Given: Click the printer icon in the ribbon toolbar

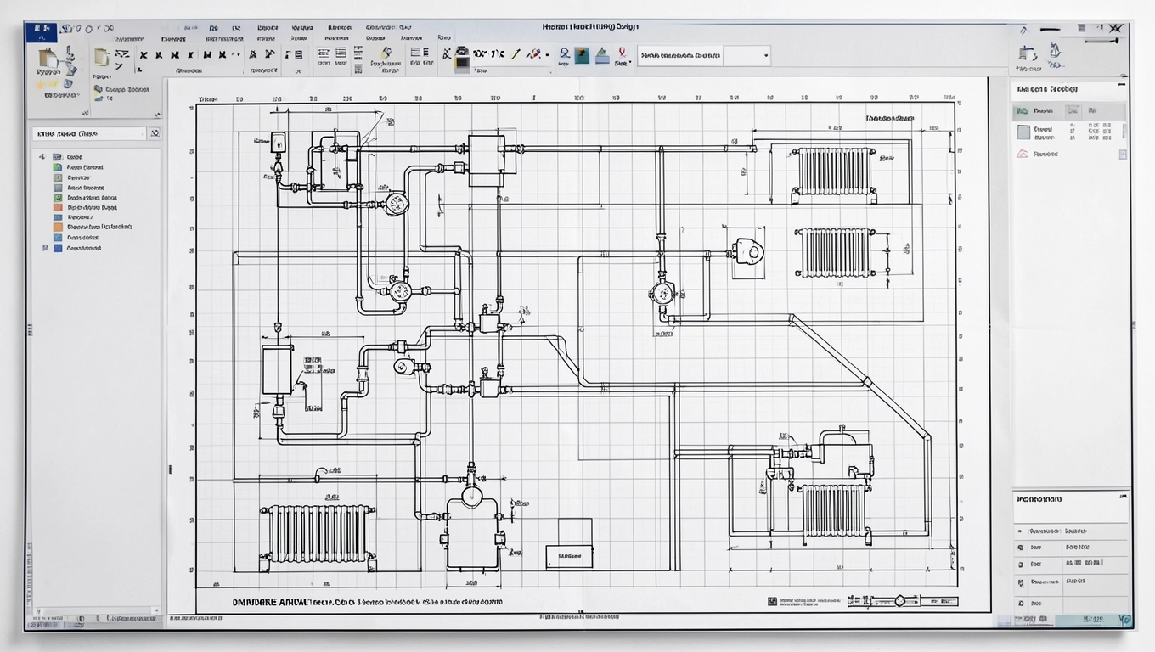Looking at the screenshot, I should pyautogui.click(x=462, y=58).
